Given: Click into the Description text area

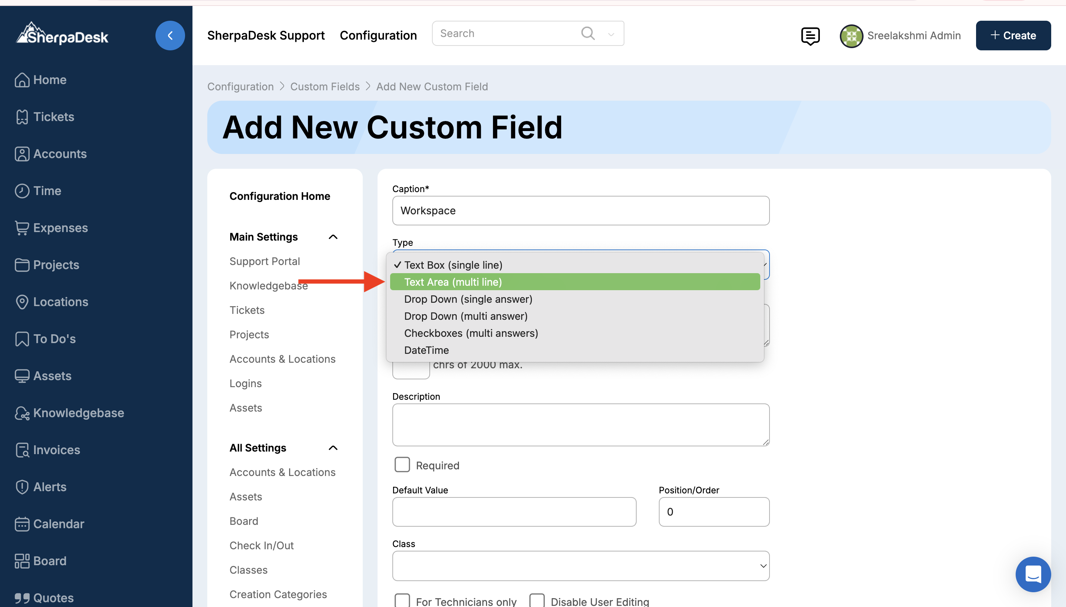Looking at the screenshot, I should click(x=580, y=425).
